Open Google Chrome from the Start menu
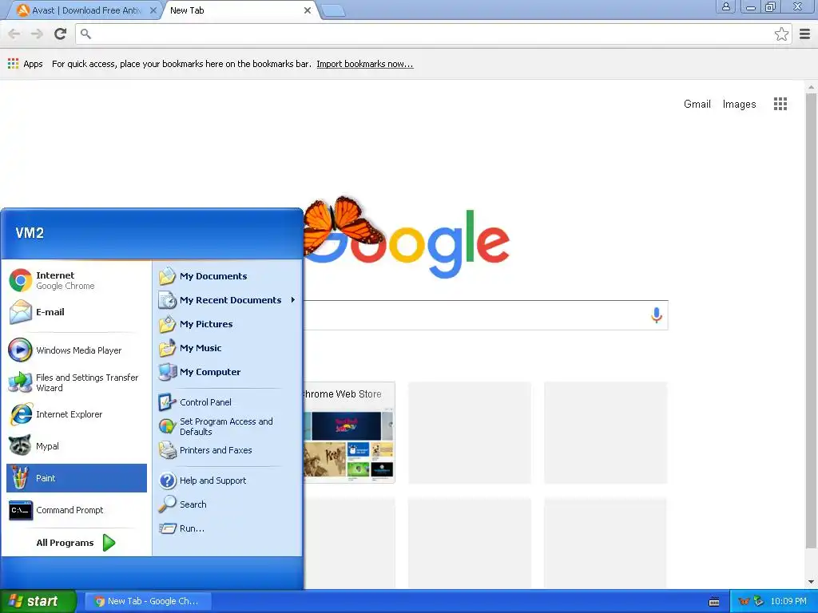 tap(77, 280)
